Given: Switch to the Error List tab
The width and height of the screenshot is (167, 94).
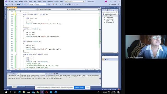Looking at the screenshot, I should click(x=9, y=87).
